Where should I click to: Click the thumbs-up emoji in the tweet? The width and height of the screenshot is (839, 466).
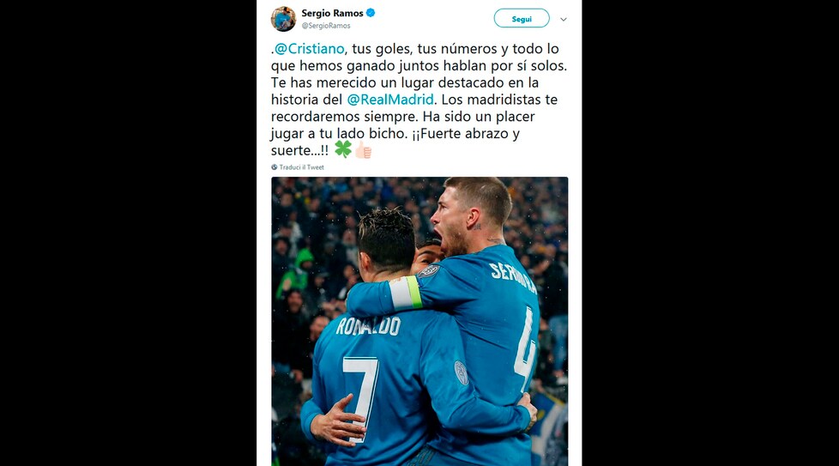[x=364, y=150]
